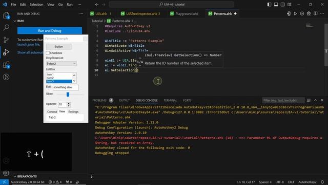Screen dimensions: 328x185
Task: Switch to the PORTS panel tab
Action: [187, 101]
